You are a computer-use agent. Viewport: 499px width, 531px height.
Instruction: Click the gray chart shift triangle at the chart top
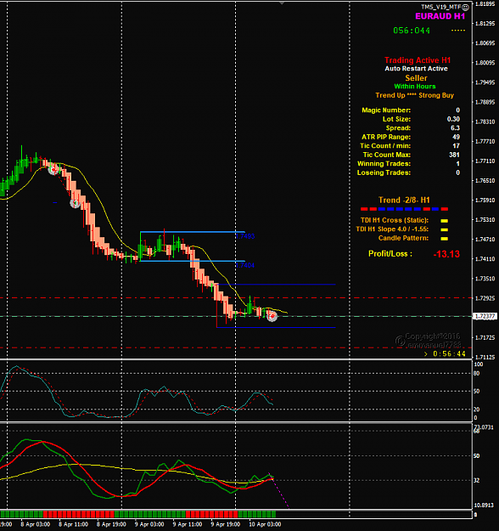[x=282, y=3]
